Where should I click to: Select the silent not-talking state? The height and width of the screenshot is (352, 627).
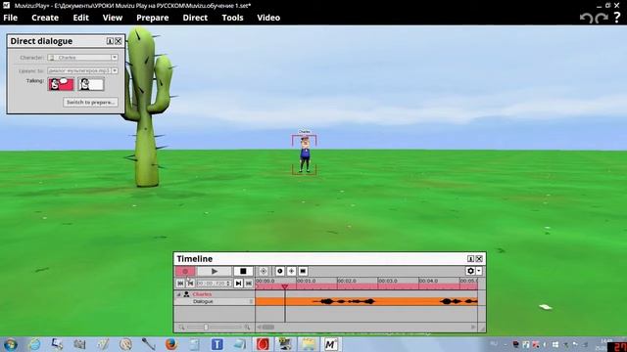click(x=91, y=84)
